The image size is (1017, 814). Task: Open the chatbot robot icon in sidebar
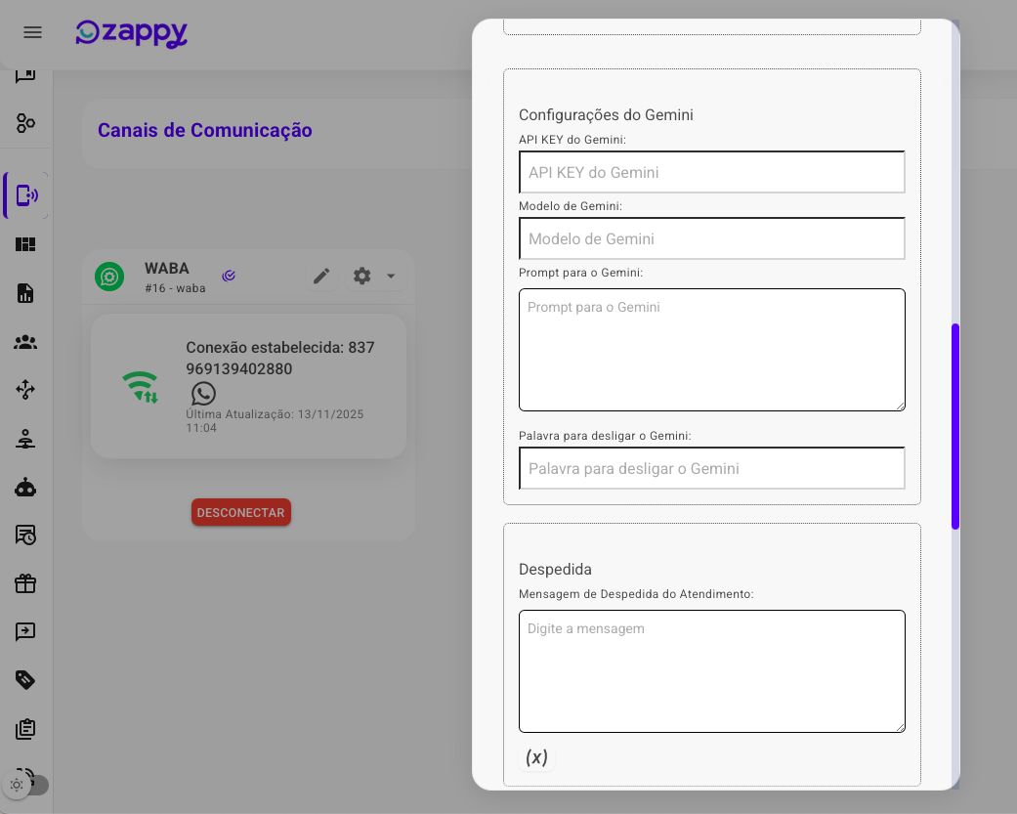click(x=25, y=487)
